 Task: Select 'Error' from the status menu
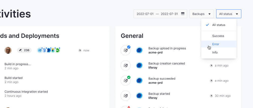[x=216, y=44]
